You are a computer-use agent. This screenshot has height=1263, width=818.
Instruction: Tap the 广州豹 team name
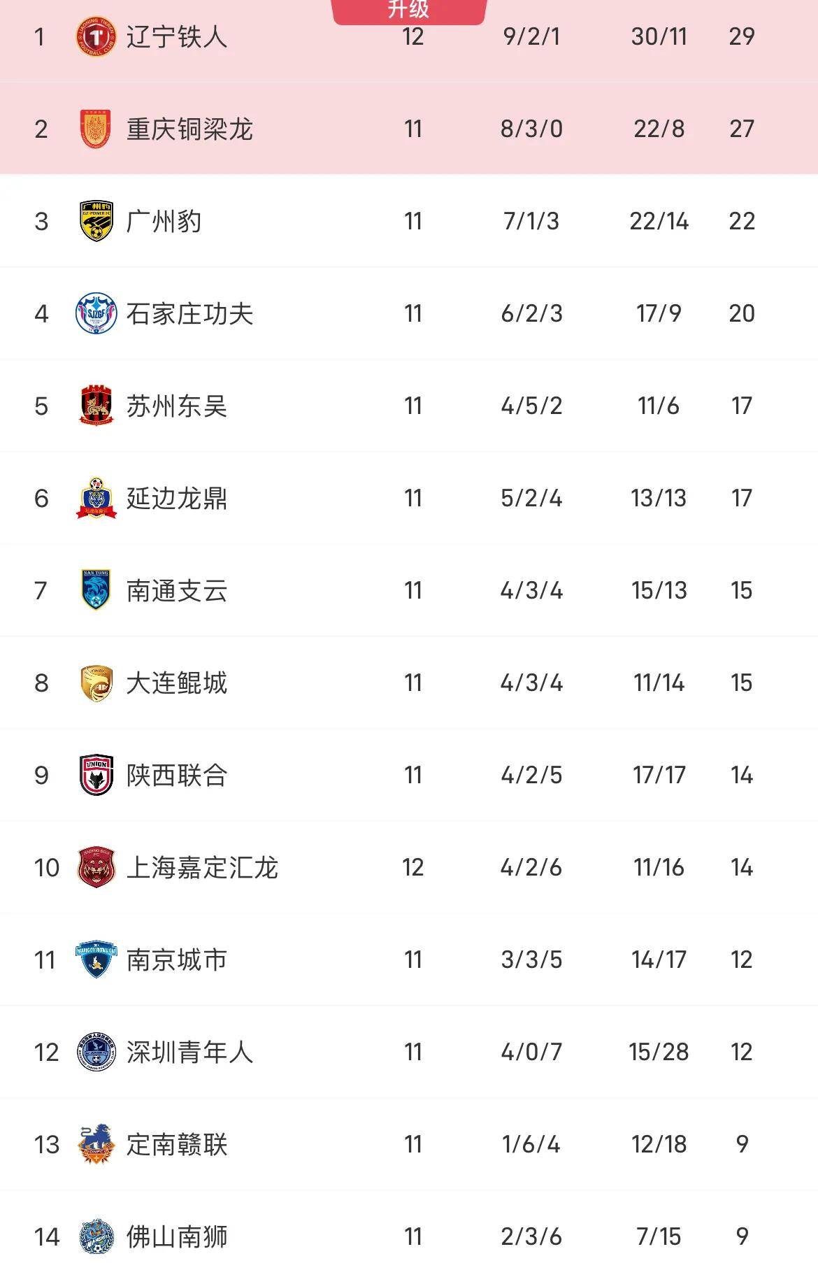164,222
